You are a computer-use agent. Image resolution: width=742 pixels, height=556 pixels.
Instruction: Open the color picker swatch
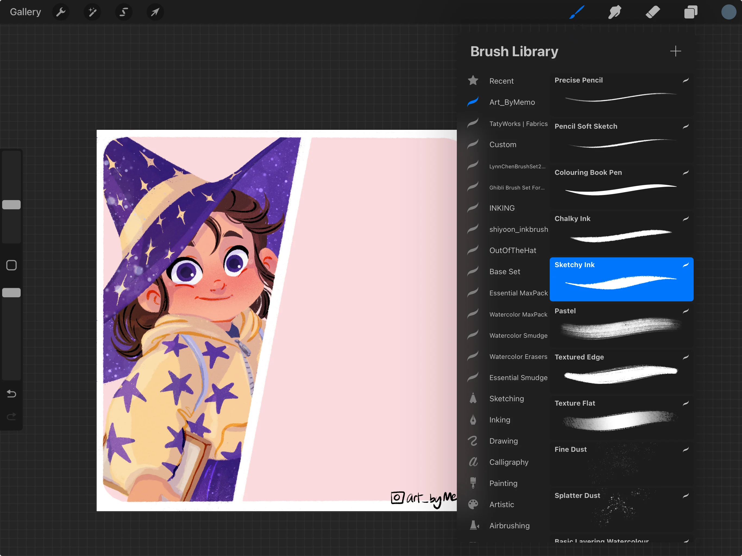pyautogui.click(x=729, y=12)
